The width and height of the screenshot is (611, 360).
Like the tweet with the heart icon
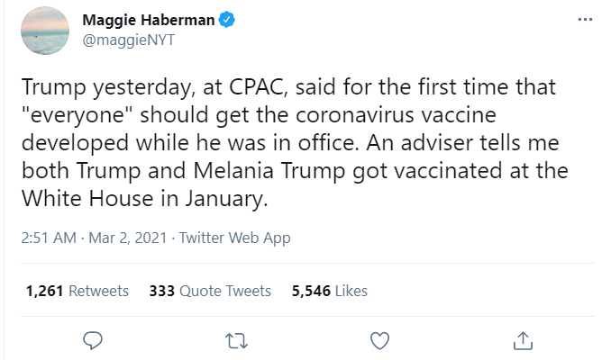(x=380, y=340)
